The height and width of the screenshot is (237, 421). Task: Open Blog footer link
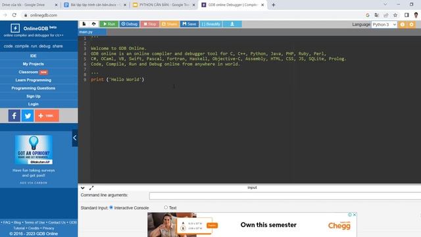18,223
